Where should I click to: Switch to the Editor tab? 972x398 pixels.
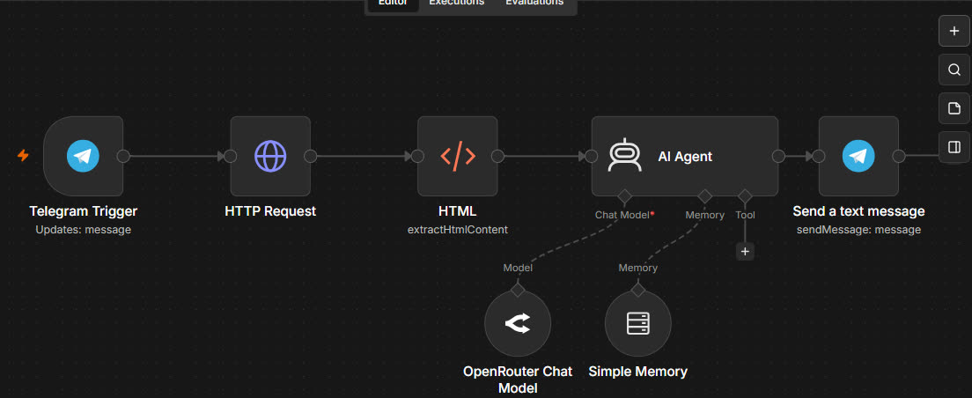[x=393, y=4]
